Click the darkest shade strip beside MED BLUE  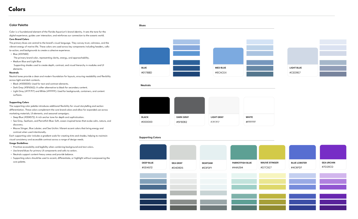click(x=260, y=74)
